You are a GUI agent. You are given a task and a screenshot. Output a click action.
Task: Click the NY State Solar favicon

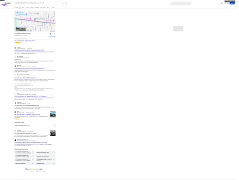(15, 57)
